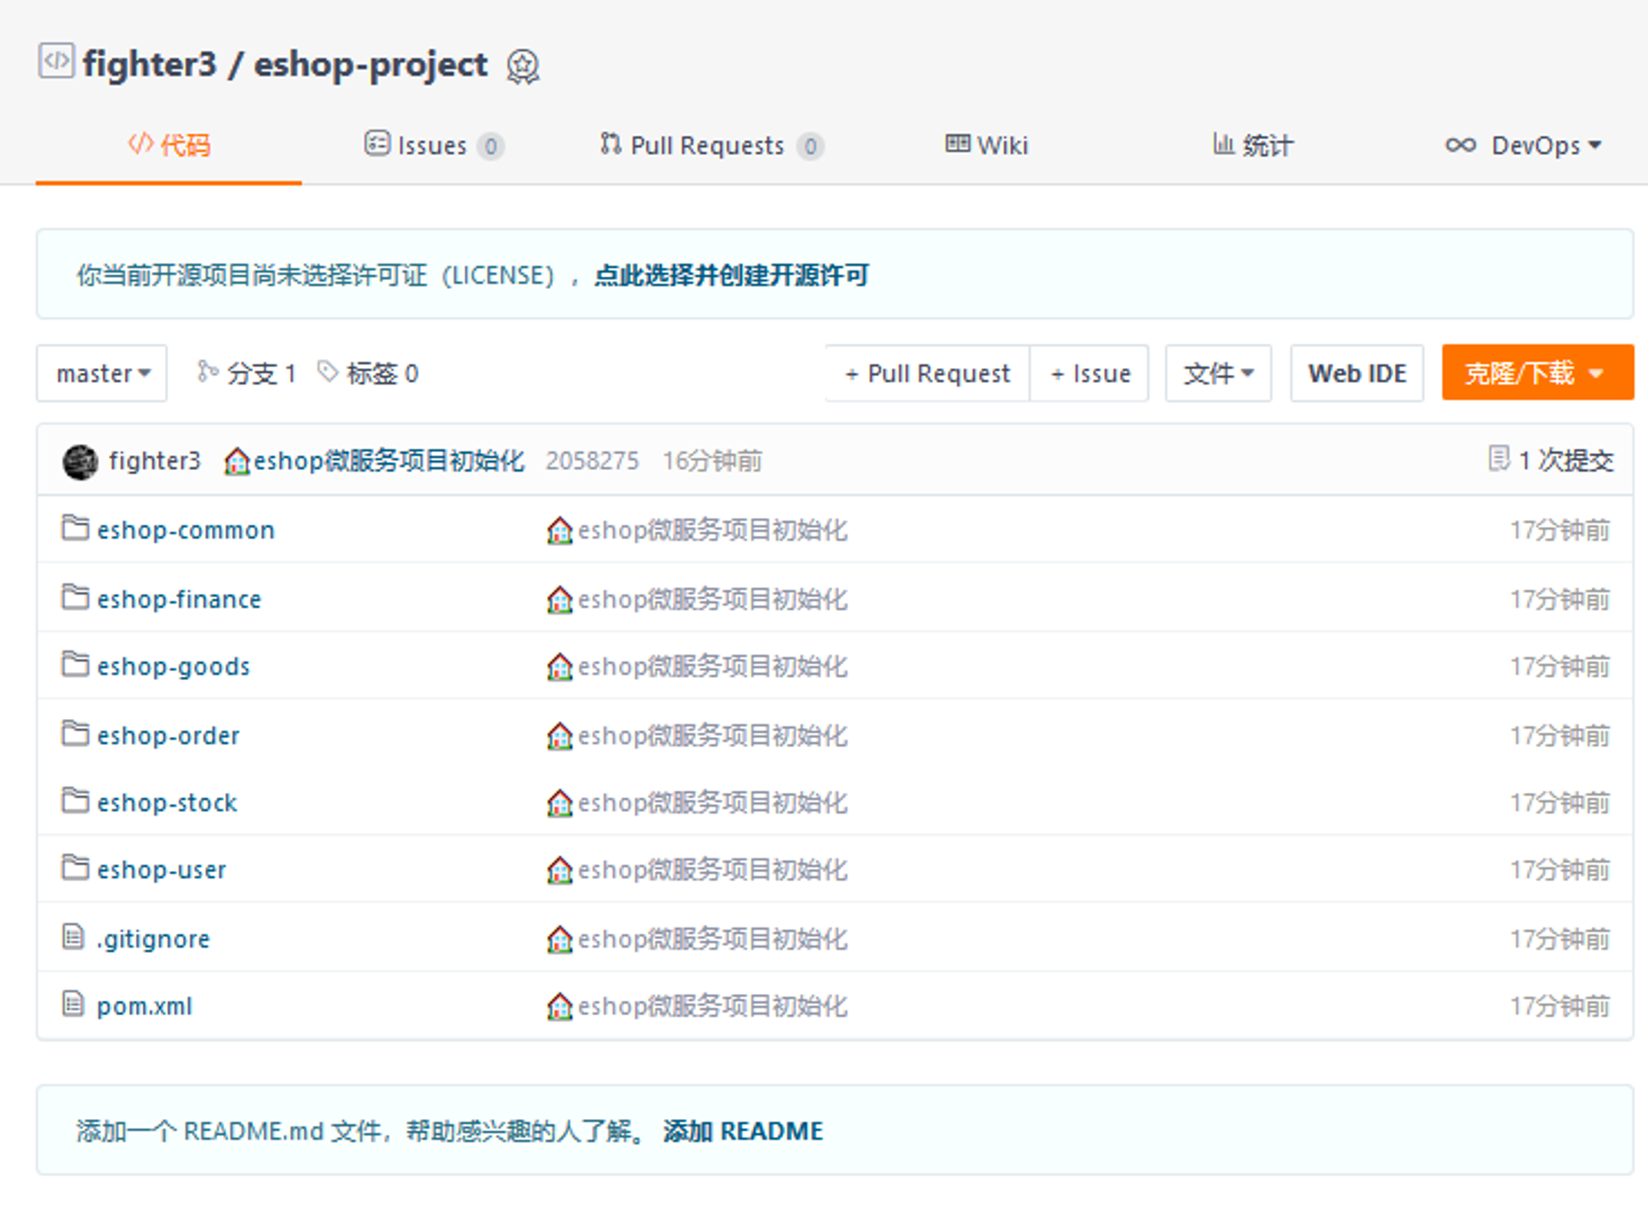View the 1 次提交 commit history
The width and height of the screenshot is (1648, 1227).
click(x=1551, y=460)
